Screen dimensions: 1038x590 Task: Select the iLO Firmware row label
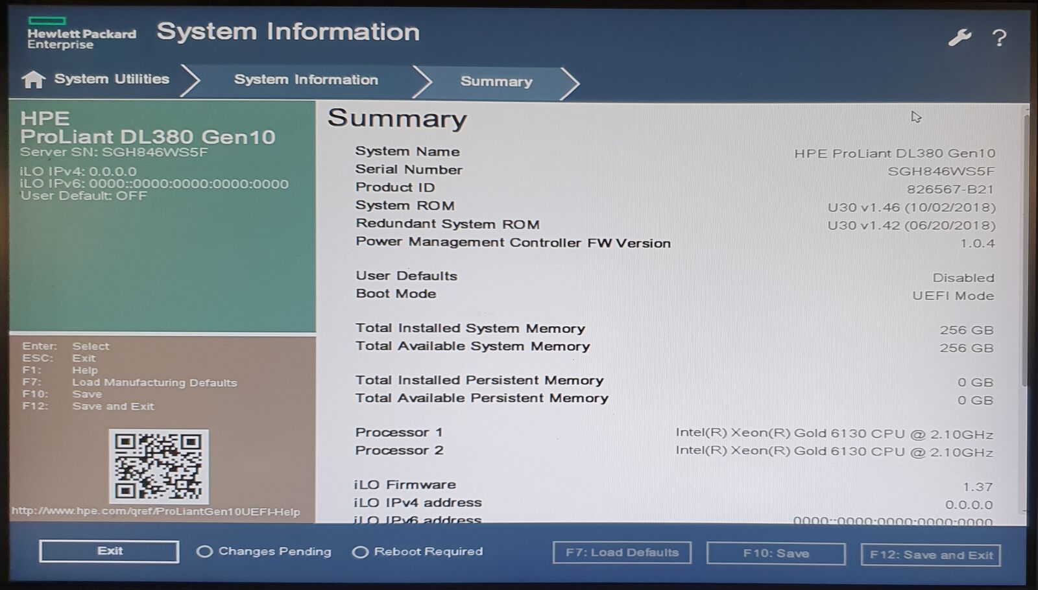click(x=405, y=485)
